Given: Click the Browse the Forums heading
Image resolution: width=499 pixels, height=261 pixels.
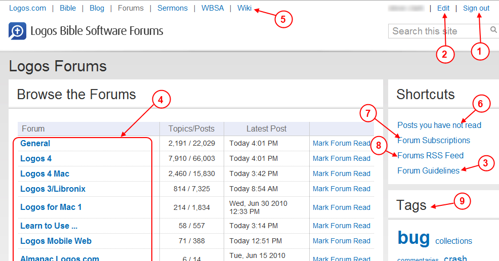Looking at the screenshot, I should pos(76,95).
